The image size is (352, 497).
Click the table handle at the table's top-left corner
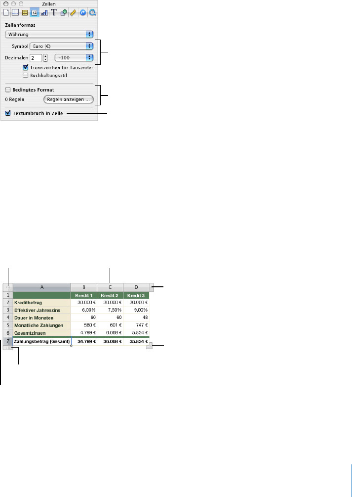(8, 287)
